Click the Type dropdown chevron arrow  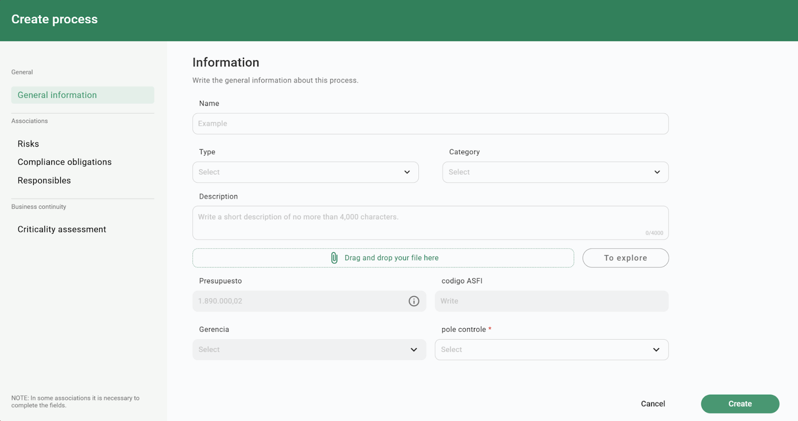click(x=407, y=172)
